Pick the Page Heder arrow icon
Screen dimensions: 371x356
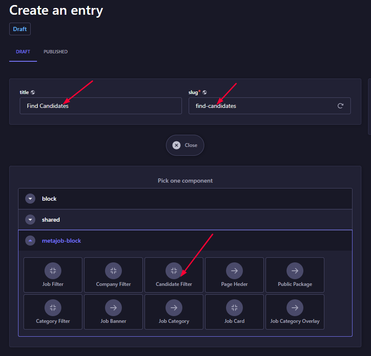point(234,271)
